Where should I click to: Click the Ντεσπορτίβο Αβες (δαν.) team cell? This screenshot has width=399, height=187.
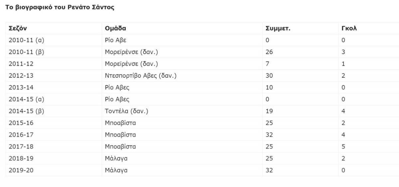(x=182, y=76)
